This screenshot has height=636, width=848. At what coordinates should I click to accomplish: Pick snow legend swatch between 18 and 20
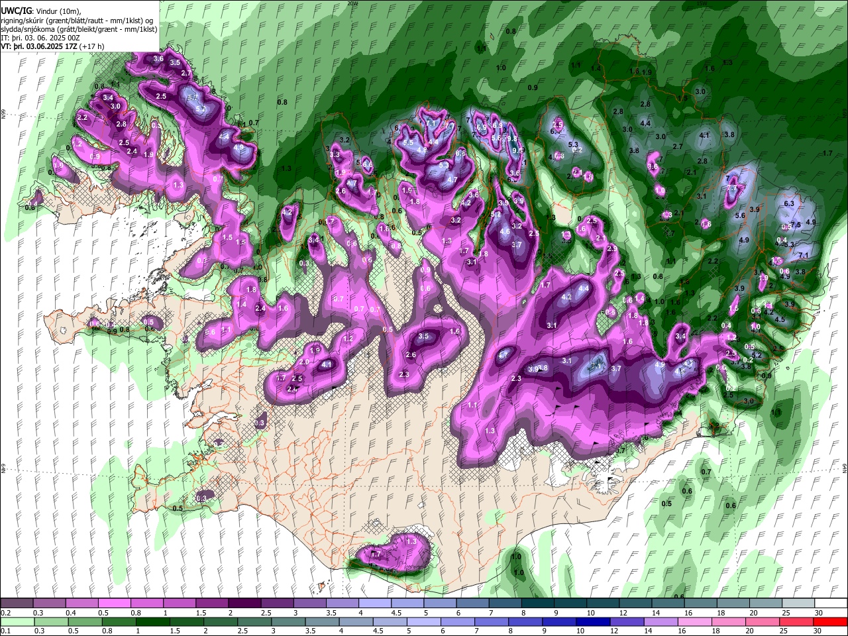point(733,604)
